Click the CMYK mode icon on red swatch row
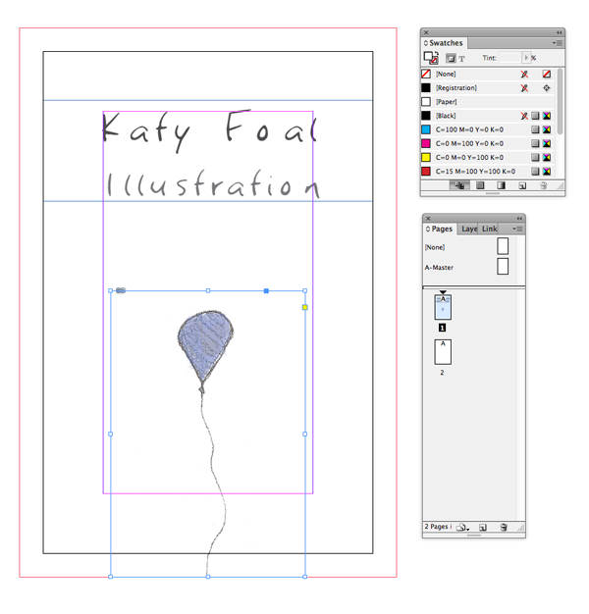Screen dimensions: 589x614 click(546, 171)
